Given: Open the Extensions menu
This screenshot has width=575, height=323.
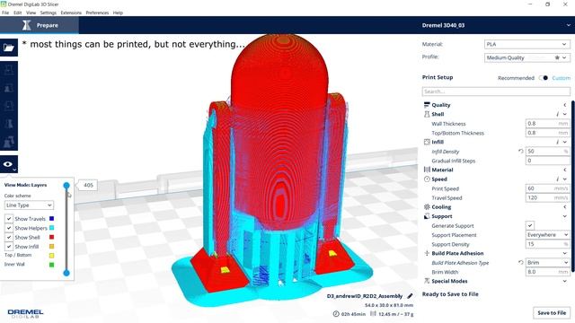Looking at the screenshot, I should click(x=71, y=13).
